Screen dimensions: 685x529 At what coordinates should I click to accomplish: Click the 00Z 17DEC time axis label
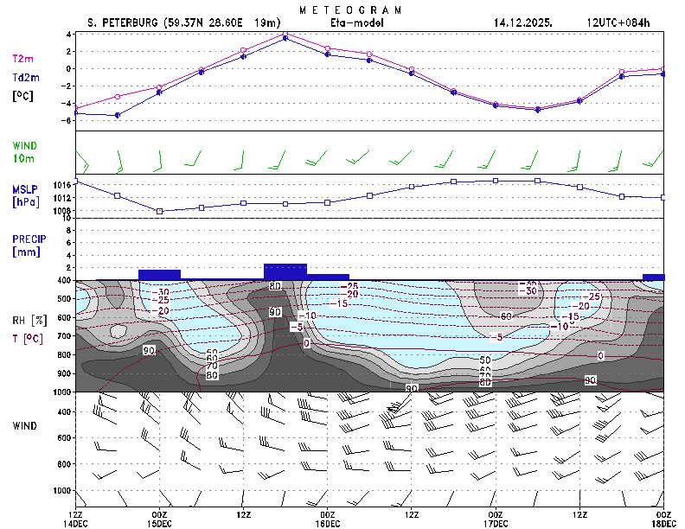[x=495, y=519]
